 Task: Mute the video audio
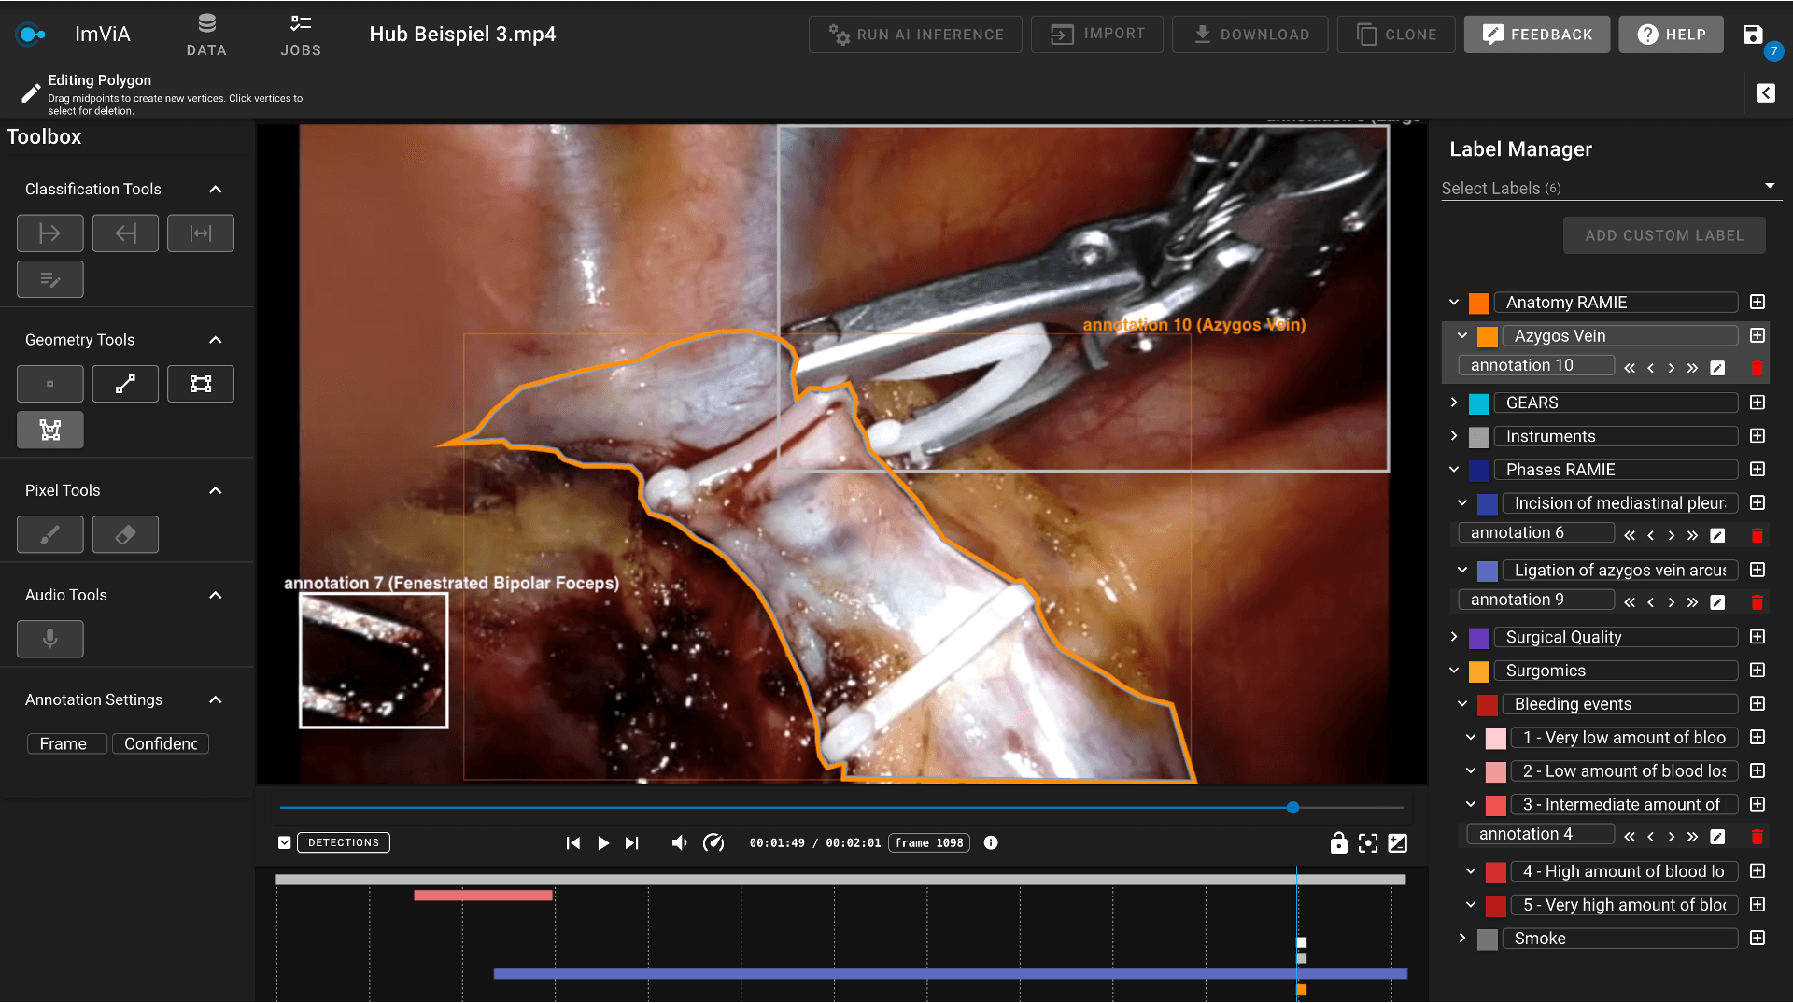[x=679, y=842]
